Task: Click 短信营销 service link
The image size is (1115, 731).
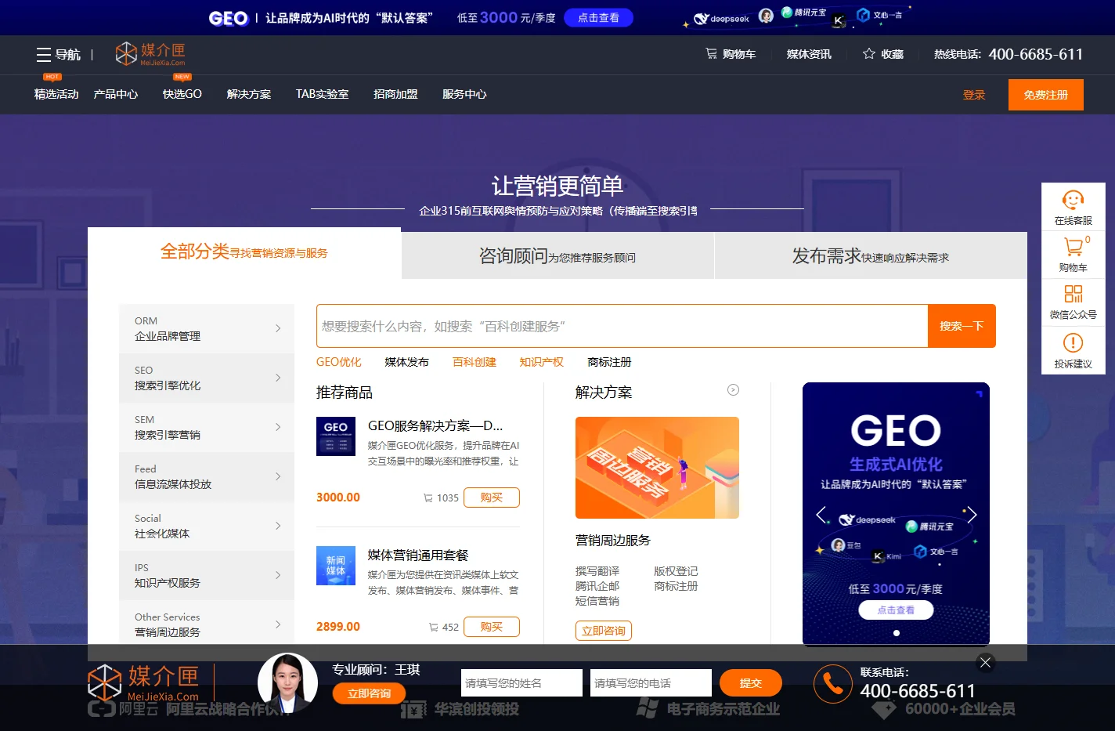Action: pos(597,601)
